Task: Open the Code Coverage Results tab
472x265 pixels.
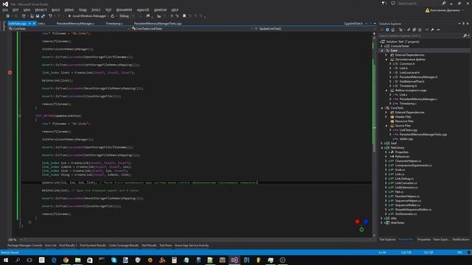Action: 123,245
